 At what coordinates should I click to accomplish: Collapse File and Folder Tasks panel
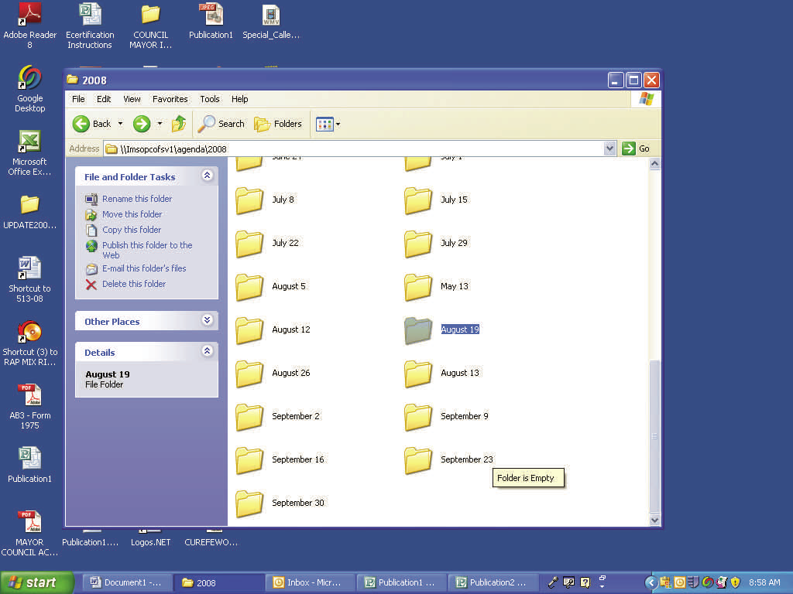tap(207, 176)
